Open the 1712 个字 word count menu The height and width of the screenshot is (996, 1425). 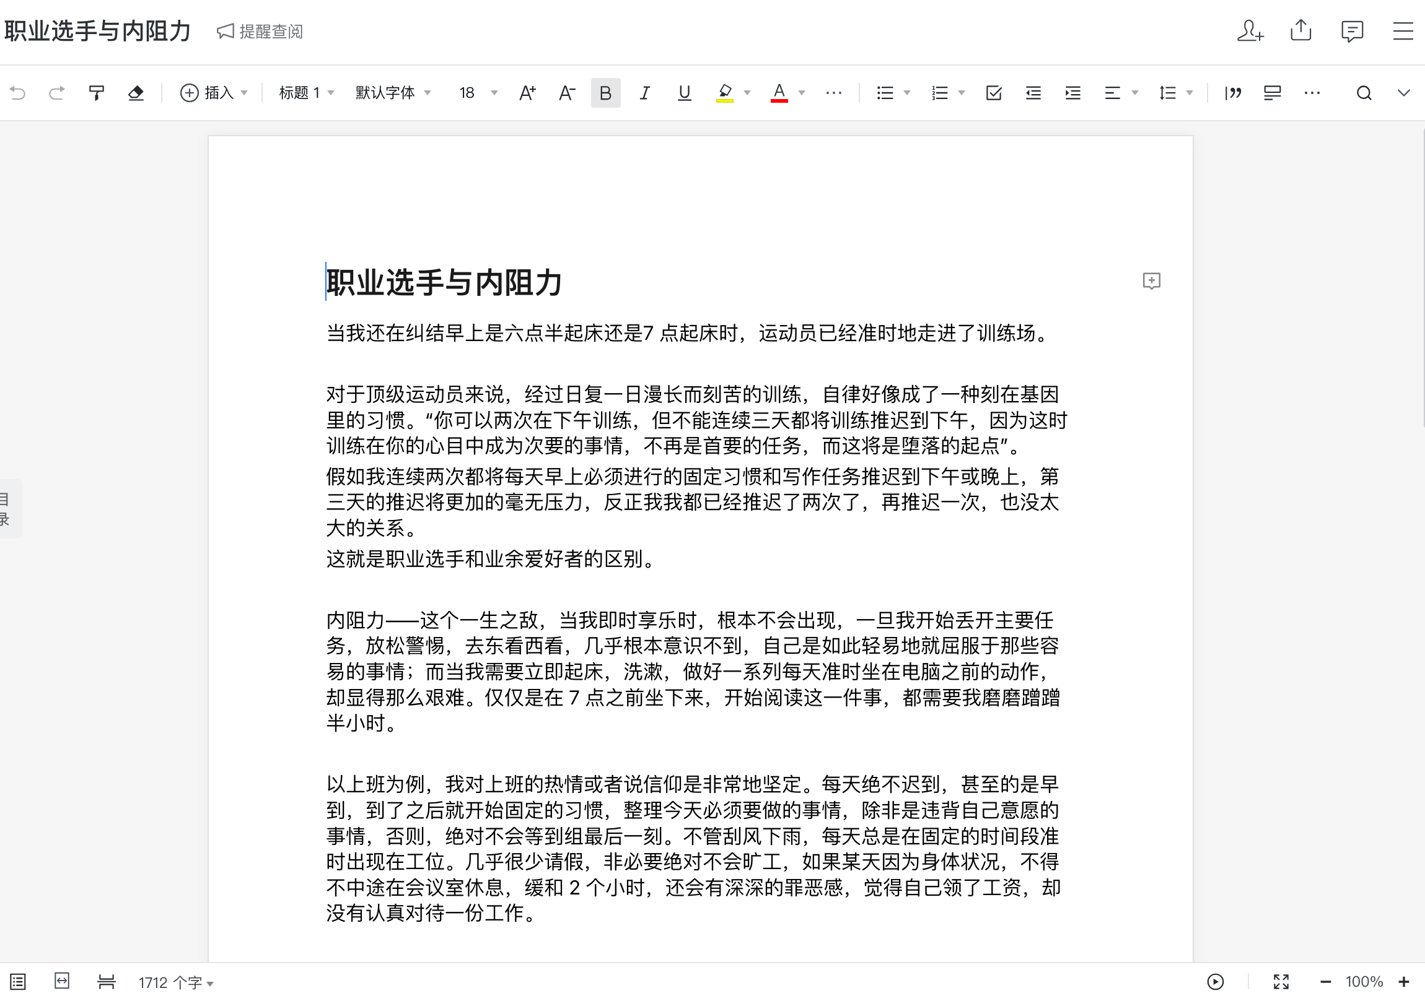[175, 982]
